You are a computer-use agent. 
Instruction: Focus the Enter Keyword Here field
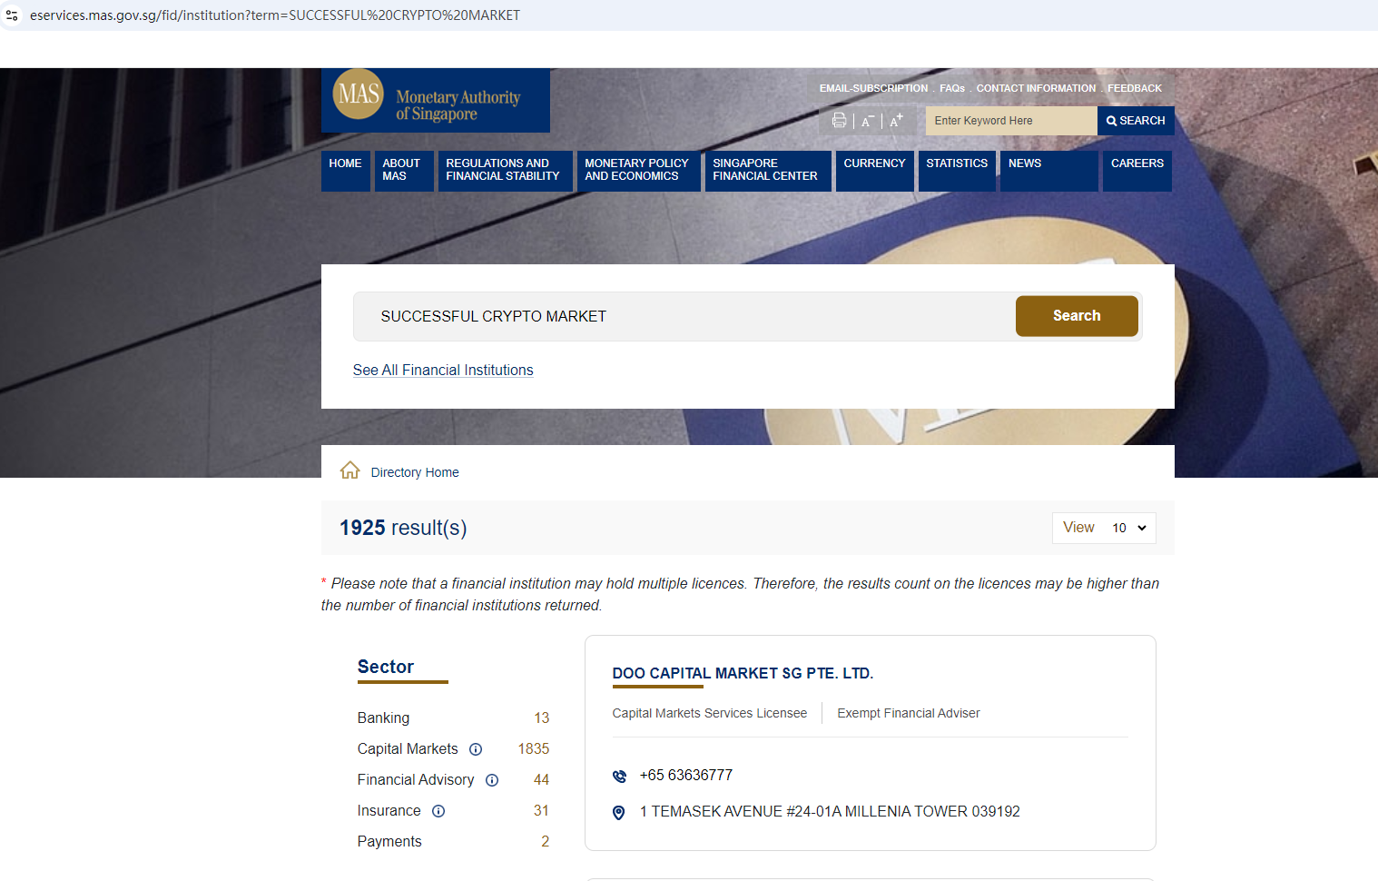(x=1011, y=121)
